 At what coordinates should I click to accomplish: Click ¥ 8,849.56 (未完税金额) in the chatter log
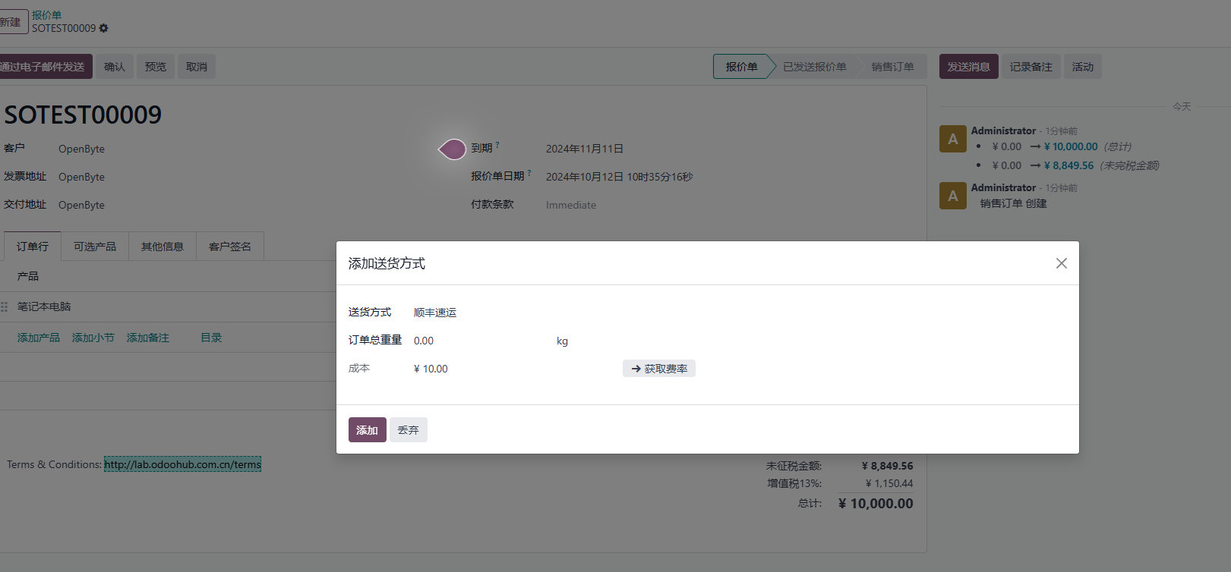coord(1069,165)
